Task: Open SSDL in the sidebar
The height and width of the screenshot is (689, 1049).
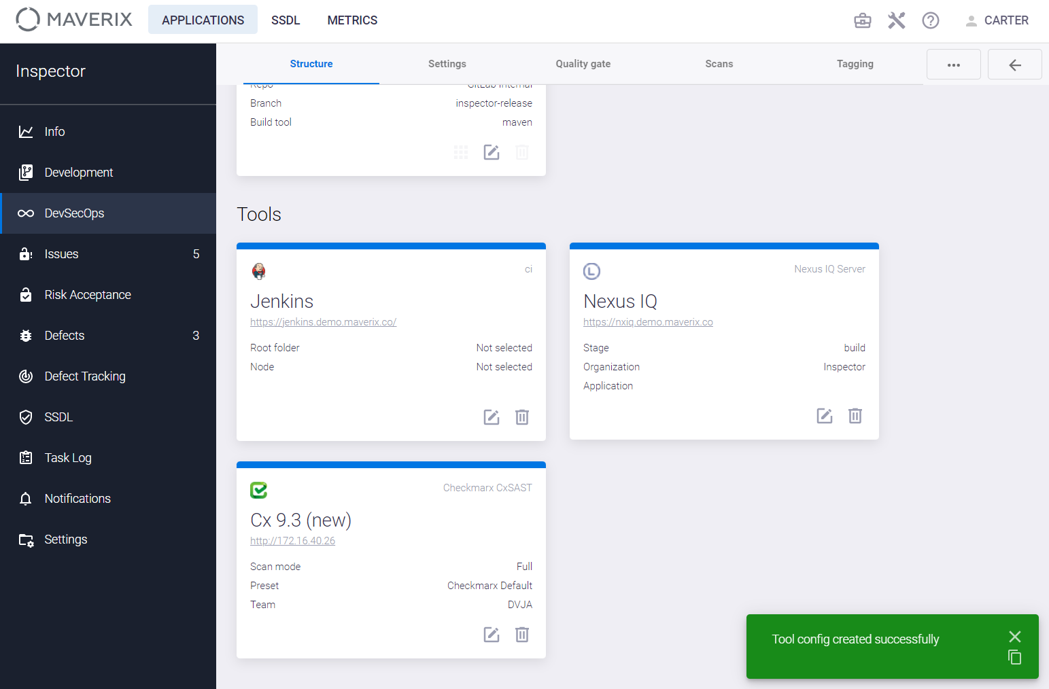Action: point(108,417)
